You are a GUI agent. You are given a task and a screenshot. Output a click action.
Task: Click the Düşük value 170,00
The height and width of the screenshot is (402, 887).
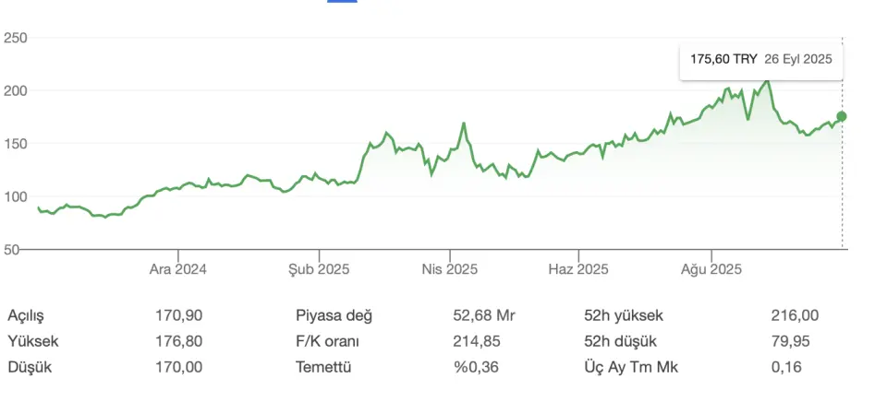point(178,367)
